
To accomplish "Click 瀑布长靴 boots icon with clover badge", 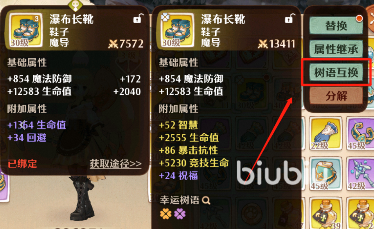I will 178,30.
